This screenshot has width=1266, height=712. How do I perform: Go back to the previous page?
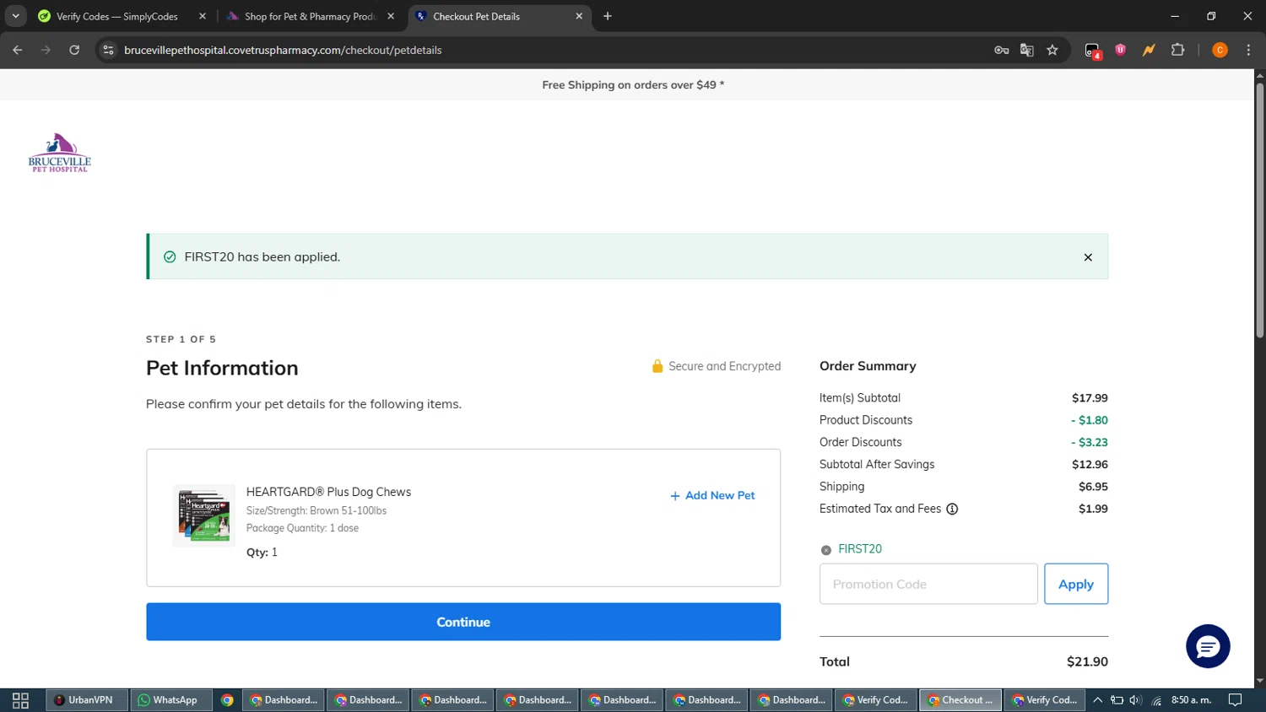pyautogui.click(x=18, y=50)
